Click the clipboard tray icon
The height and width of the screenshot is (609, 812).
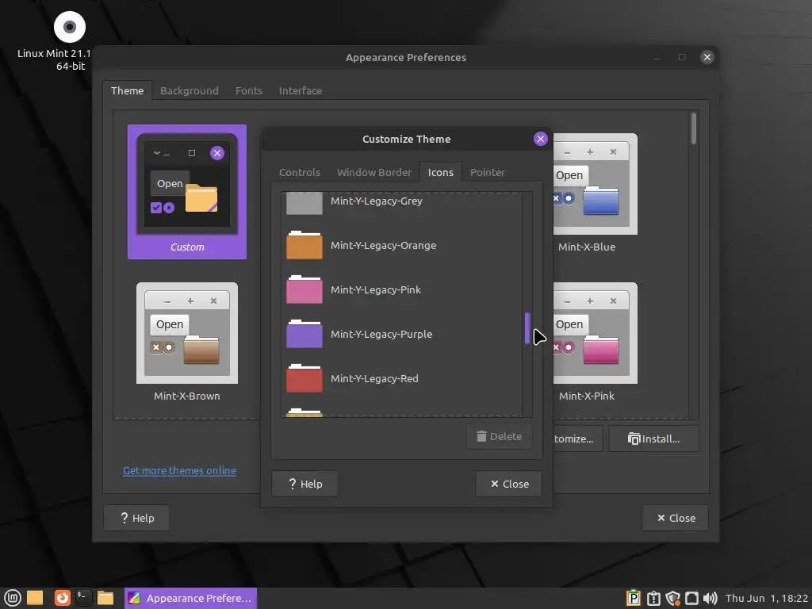tap(653, 598)
